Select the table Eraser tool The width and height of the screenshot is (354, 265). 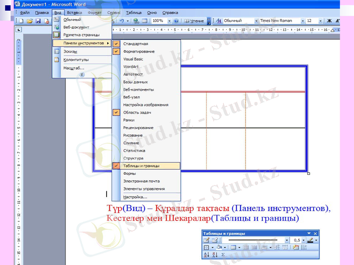click(215, 240)
